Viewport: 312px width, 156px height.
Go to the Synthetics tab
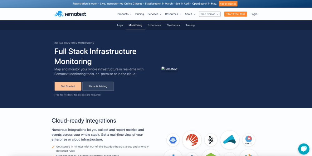tap(173, 25)
